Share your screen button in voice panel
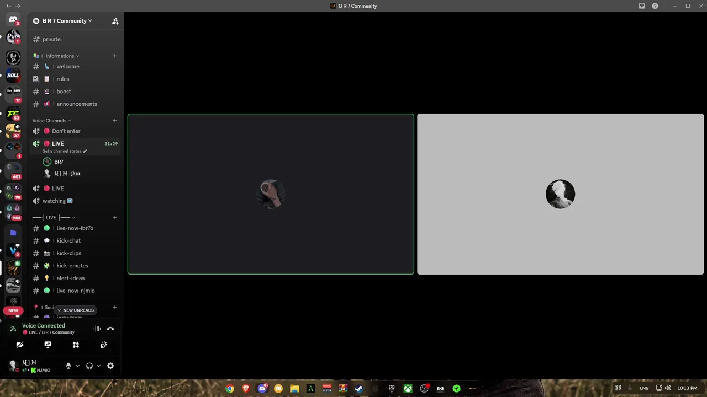 pyautogui.click(x=48, y=345)
